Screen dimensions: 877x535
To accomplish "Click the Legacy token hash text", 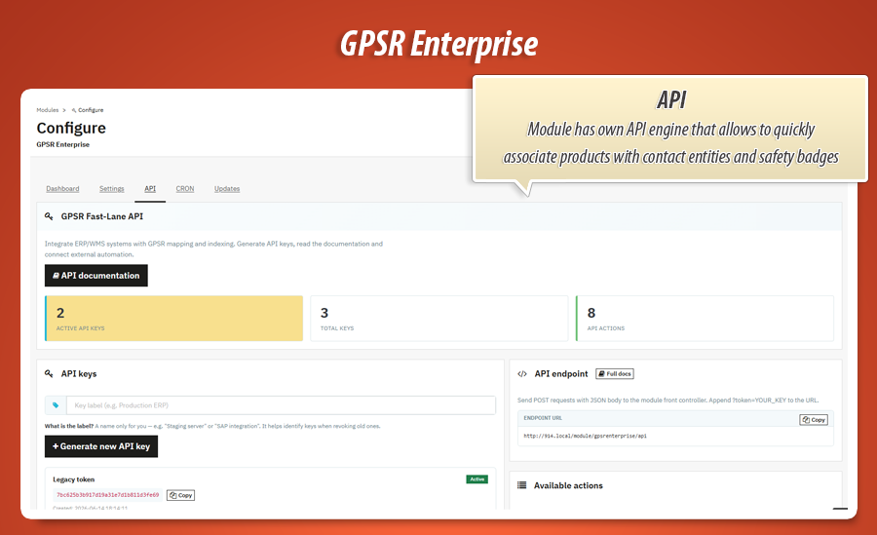I will click(107, 495).
